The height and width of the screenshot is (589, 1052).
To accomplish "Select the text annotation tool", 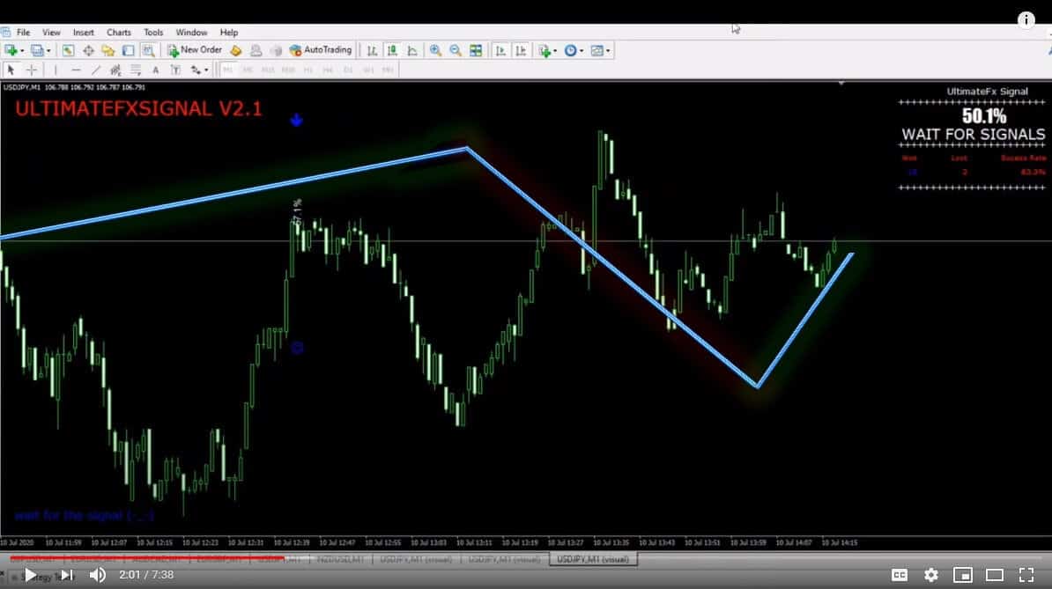I will [x=155, y=69].
